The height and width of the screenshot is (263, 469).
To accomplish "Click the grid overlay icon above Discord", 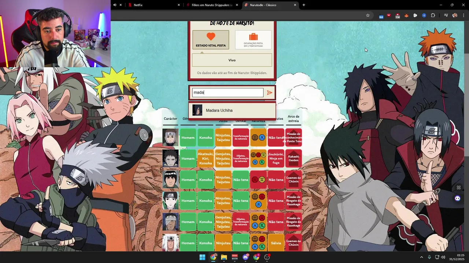I will (458, 188).
